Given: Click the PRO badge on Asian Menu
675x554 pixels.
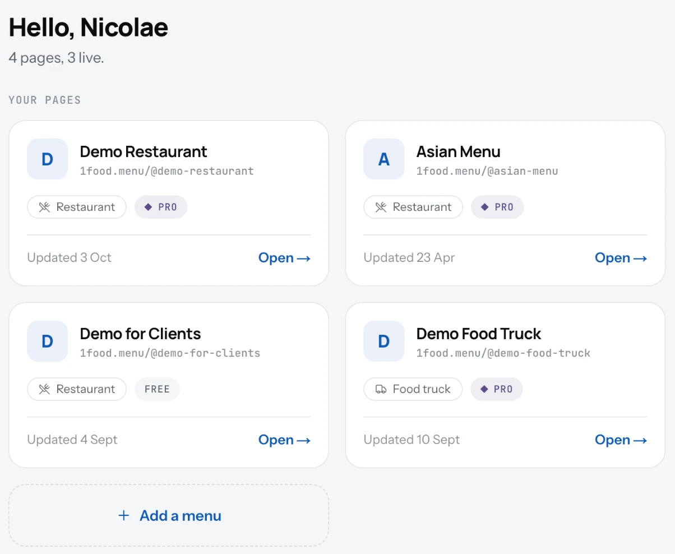Looking at the screenshot, I should (x=497, y=207).
